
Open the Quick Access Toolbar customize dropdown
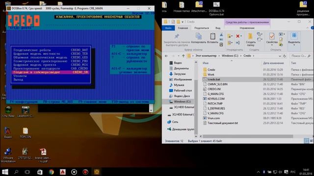pyautogui.click(x=183, y=22)
